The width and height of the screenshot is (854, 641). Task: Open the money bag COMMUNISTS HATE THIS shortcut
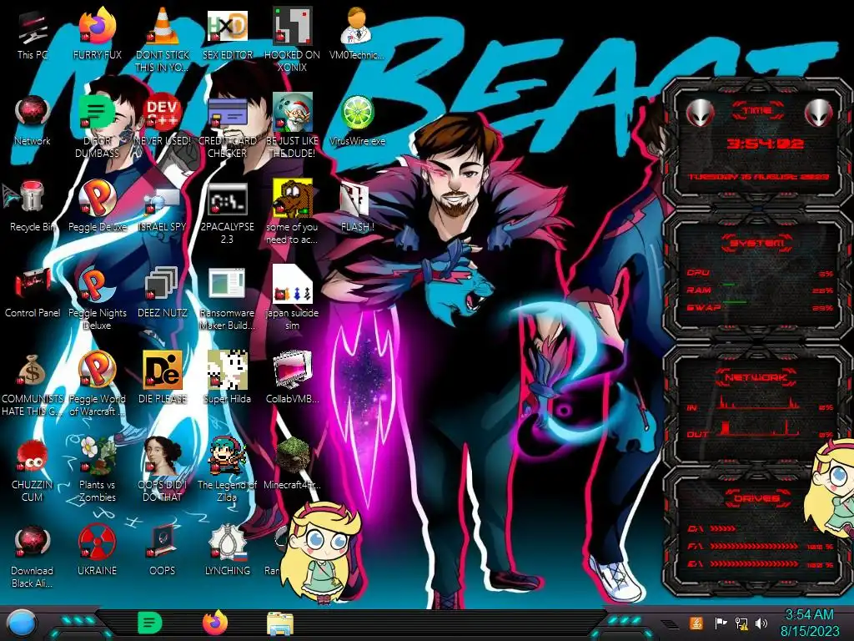click(x=33, y=385)
